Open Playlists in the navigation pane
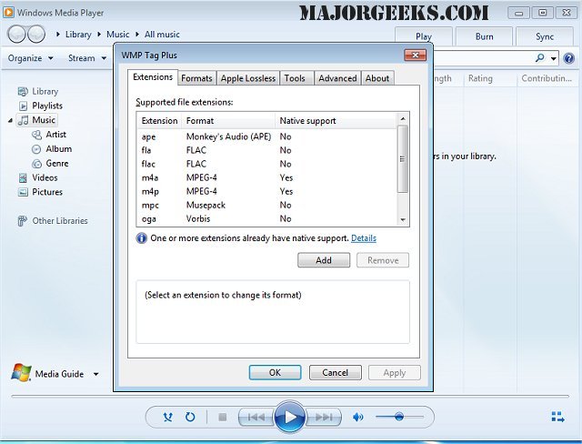Screen dimensions: 582x444 pos(40,106)
